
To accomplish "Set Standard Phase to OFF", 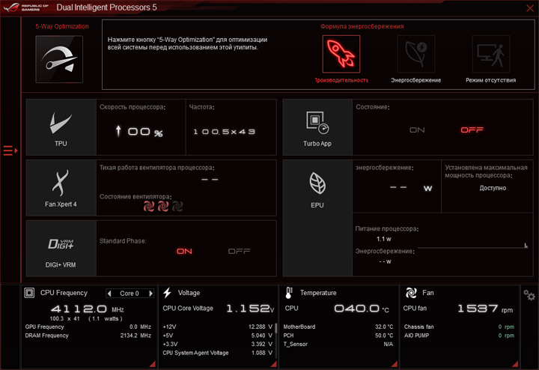I will point(240,252).
